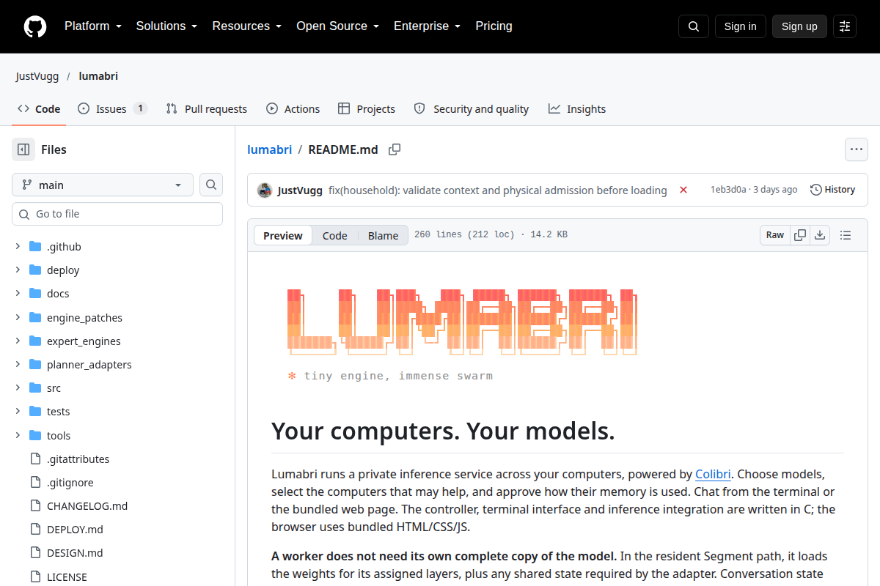Open the Projects tab
Image resolution: width=880 pixels, height=586 pixels.
(x=367, y=109)
